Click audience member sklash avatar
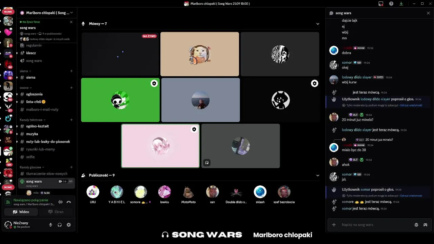434x244 pixels. point(260,192)
